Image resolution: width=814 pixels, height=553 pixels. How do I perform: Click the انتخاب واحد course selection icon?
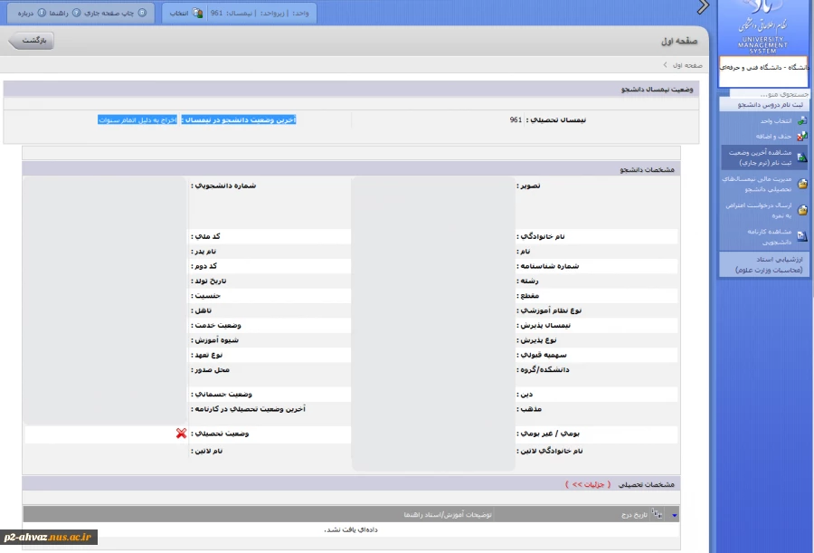[x=802, y=121]
